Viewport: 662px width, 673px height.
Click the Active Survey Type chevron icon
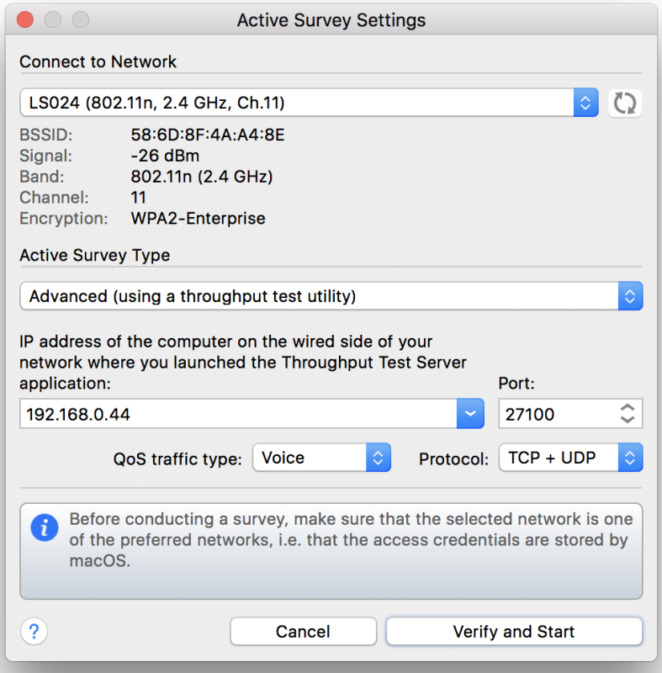coord(631,295)
